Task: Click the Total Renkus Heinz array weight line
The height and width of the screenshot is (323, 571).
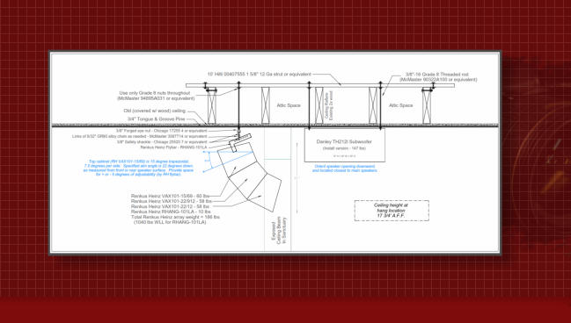Action: [x=176, y=217]
